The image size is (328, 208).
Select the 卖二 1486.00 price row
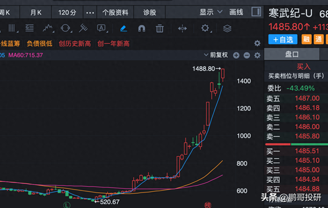point(296,127)
